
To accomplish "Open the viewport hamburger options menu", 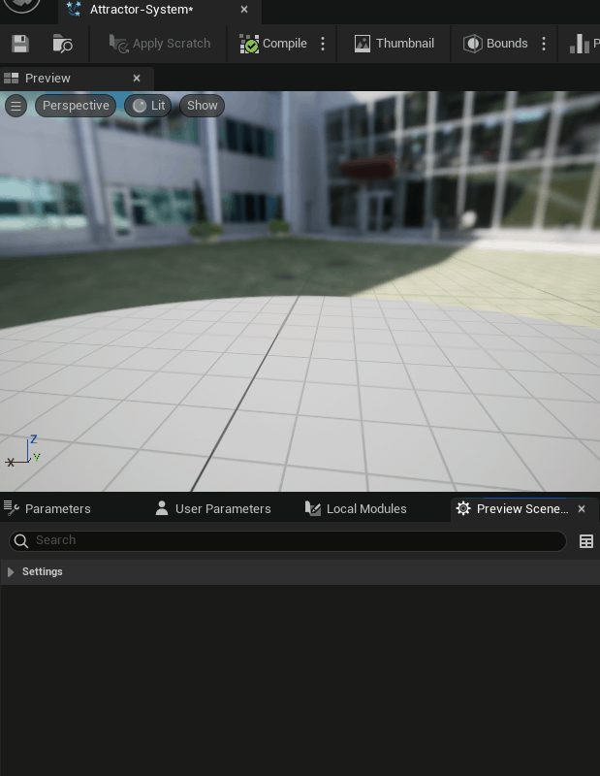I will (x=16, y=106).
